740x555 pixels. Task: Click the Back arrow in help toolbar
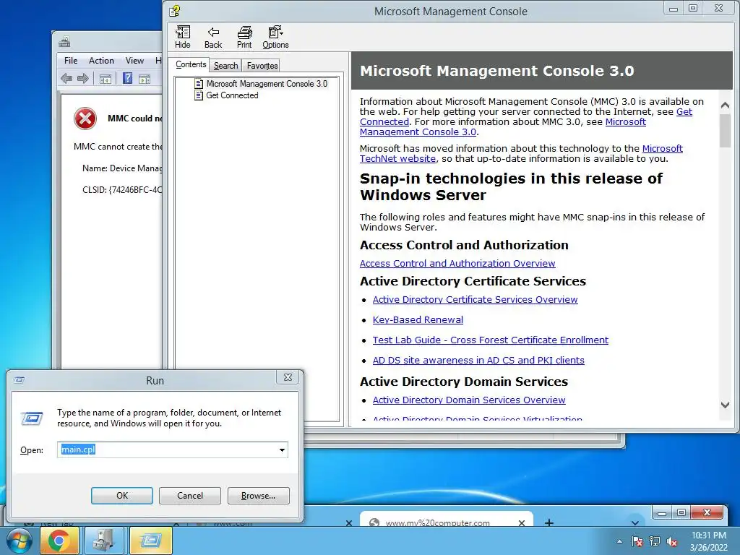pyautogui.click(x=213, y=37)
